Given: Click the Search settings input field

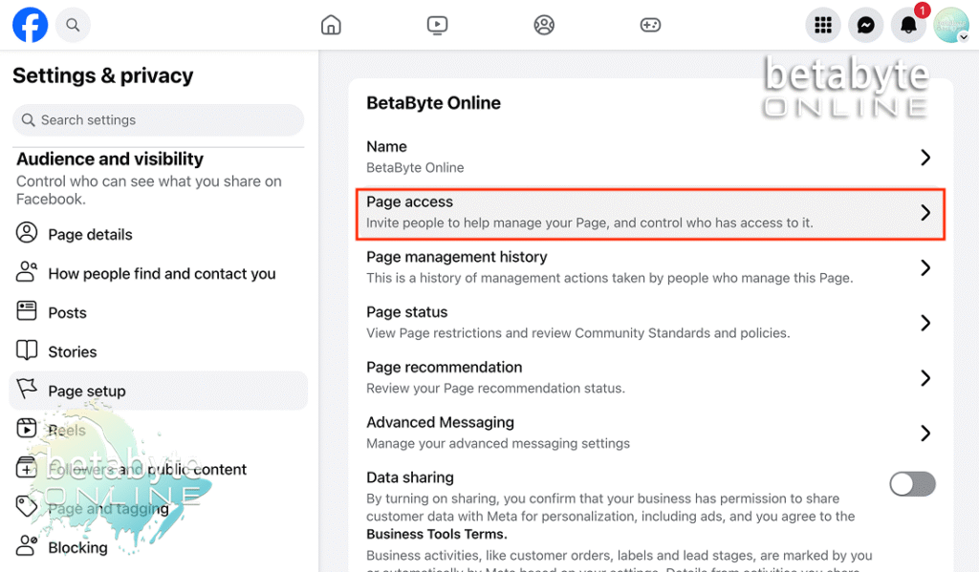Looking at the screenshot, I should [x=159, y=120].
